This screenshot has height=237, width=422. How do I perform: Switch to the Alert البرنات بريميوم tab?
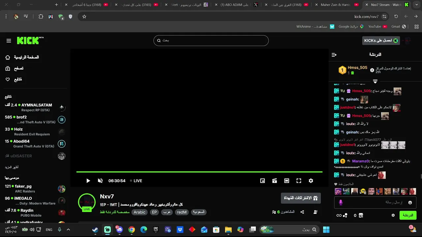[186, 5]
